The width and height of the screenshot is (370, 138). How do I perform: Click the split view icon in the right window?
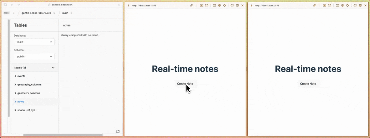pyautogui.click(x=360, y=5)
